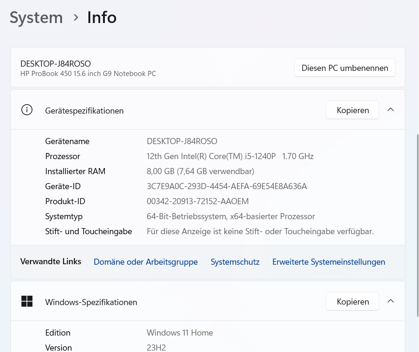This screenshot has height=352, width=419.
Task: Click the Installierter RAM label
Action: click(75, 171)
